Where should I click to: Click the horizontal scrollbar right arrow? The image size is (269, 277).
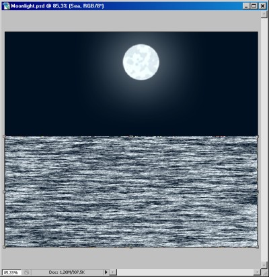tap(257, 272)
